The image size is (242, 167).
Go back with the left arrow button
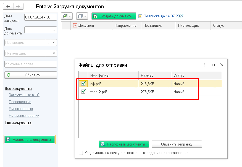8,6
